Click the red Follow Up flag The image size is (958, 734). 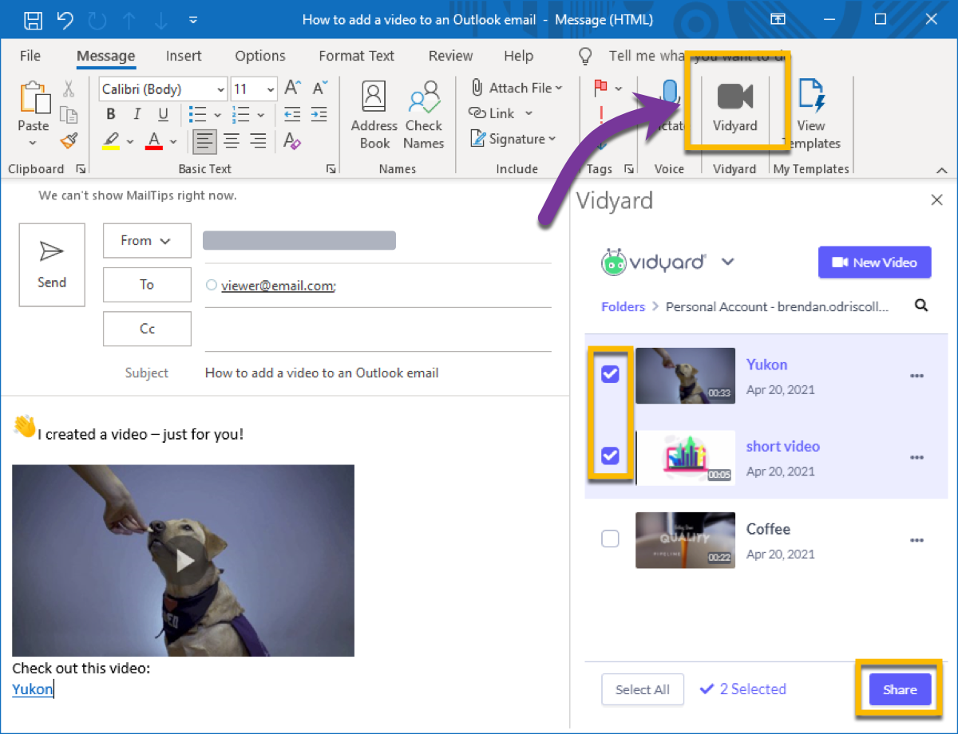[601, 88]
